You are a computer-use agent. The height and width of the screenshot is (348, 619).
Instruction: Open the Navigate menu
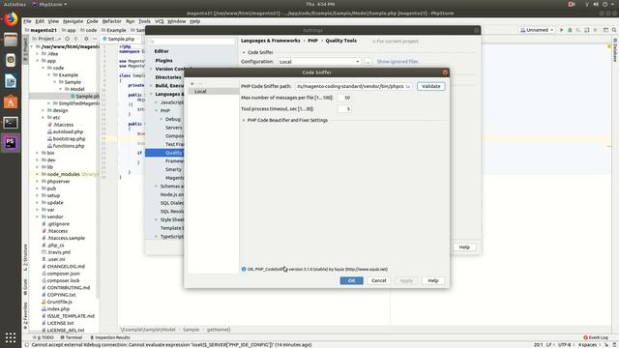coord(74,21)
